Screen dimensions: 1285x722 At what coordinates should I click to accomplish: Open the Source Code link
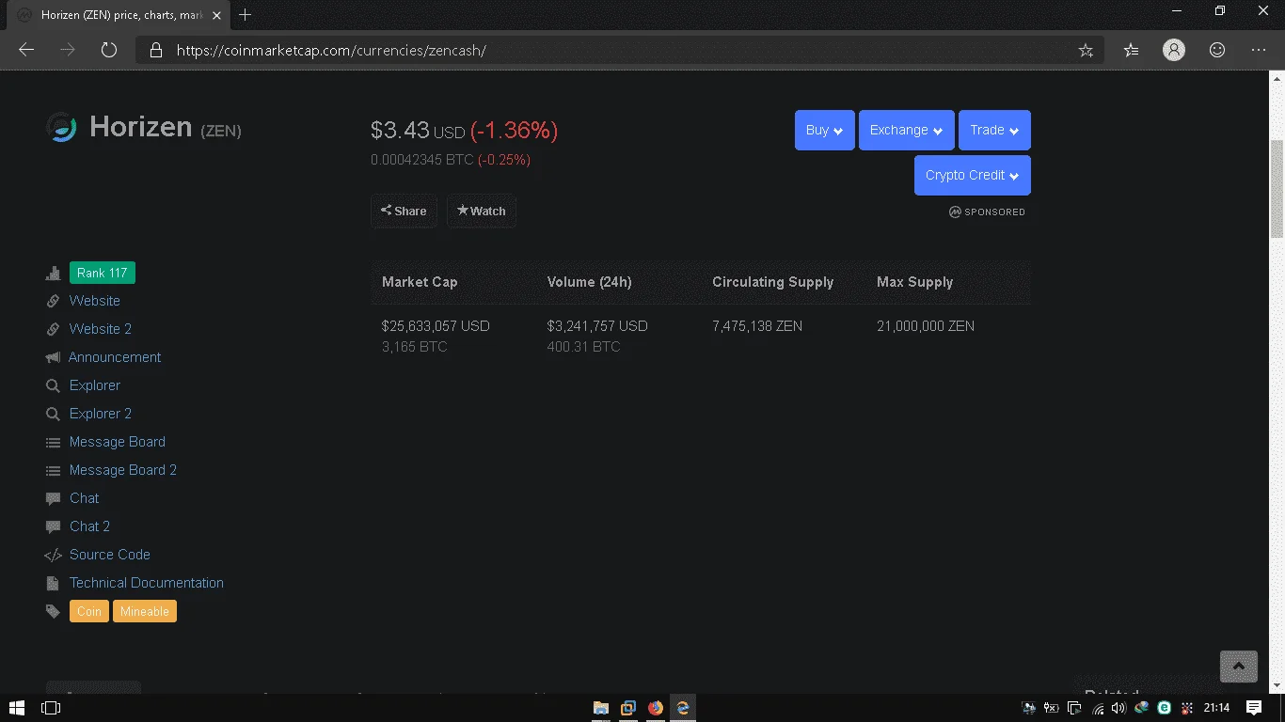[110, 555]
